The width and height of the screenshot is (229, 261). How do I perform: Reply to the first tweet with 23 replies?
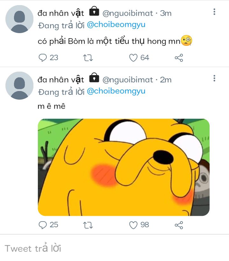click(43, 58)
